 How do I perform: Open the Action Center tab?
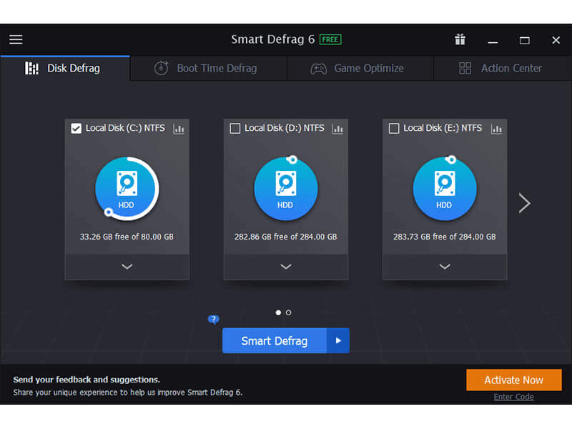(501, 68)
